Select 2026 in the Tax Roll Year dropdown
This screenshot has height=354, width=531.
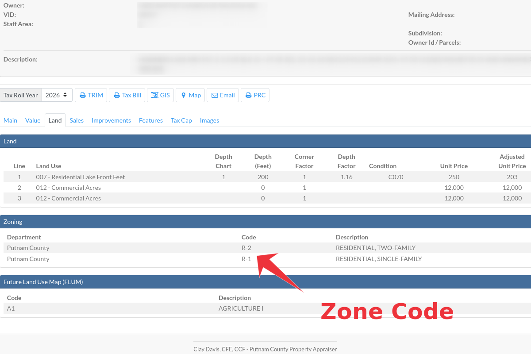pyautogui.click(x=57, y=95)
